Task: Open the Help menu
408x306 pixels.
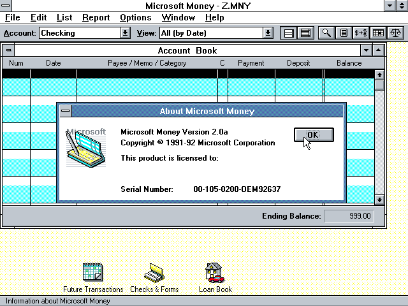Action: point(214,17)
